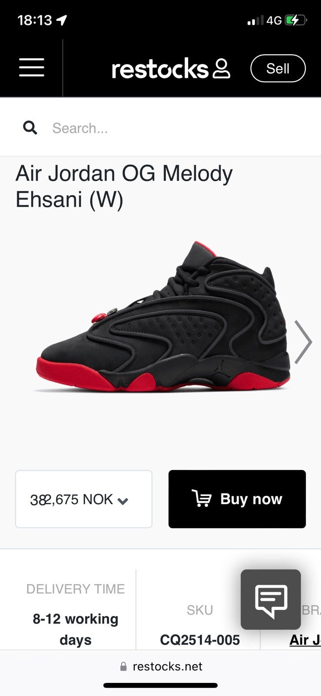Tap the product title Air Jordan OG Melody Ehsani
The height and width of the screenshot is (696, 321).
point(124,186)
